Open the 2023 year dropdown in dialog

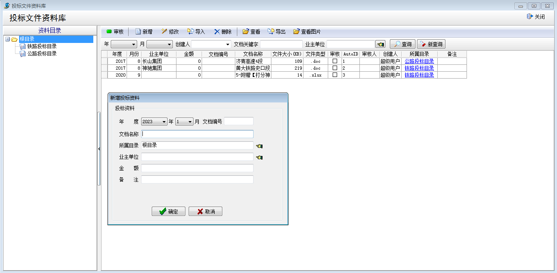coord(164,122)
